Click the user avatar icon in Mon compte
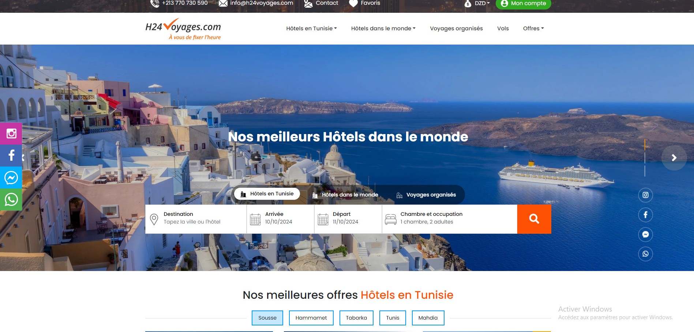The width and height of the screenshot is (694, 332). (x=504, y=3)
